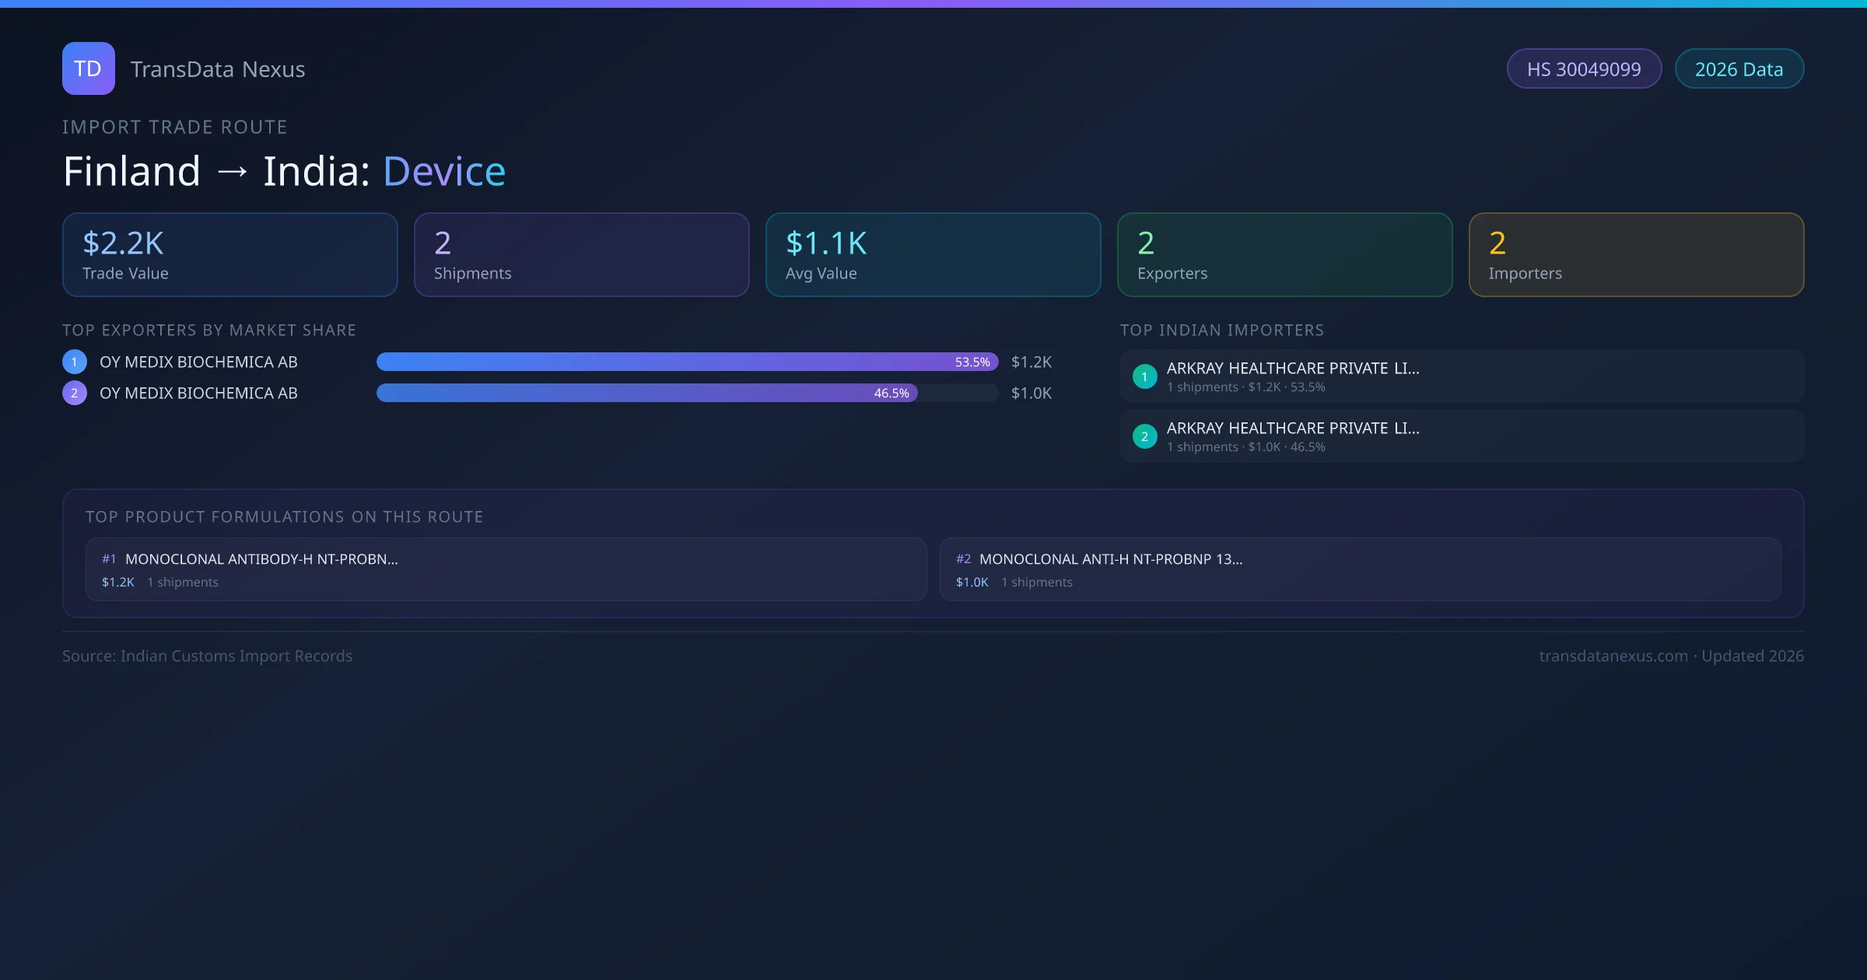
Task: Click the purple rank 2 exporter badge
Action: [x=75, y=393]
